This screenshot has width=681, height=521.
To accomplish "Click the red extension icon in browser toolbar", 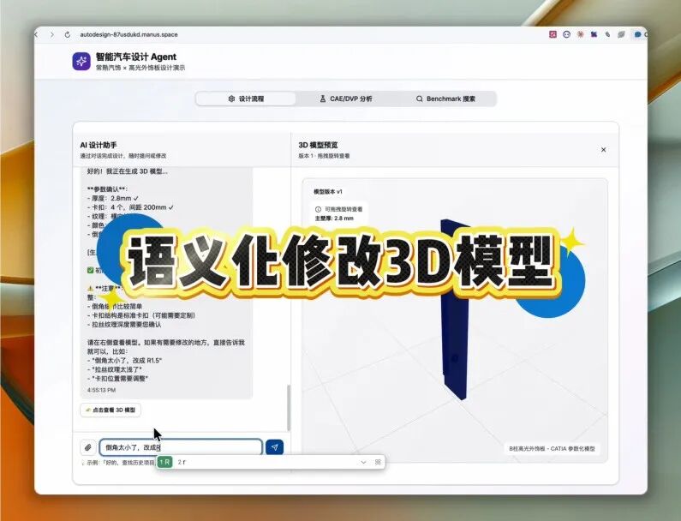I will click(553, 34).
